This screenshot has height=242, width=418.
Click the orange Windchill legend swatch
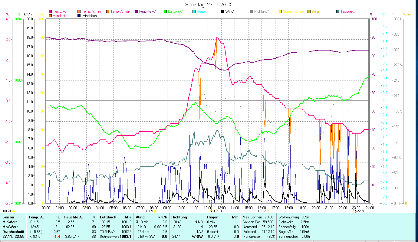pyautogui.click(x=50, y=15)
